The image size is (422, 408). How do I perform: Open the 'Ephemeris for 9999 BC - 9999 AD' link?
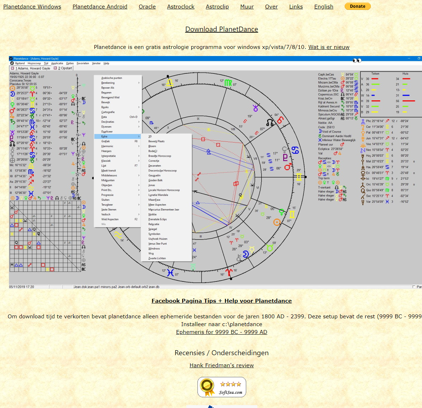point(222,332)
